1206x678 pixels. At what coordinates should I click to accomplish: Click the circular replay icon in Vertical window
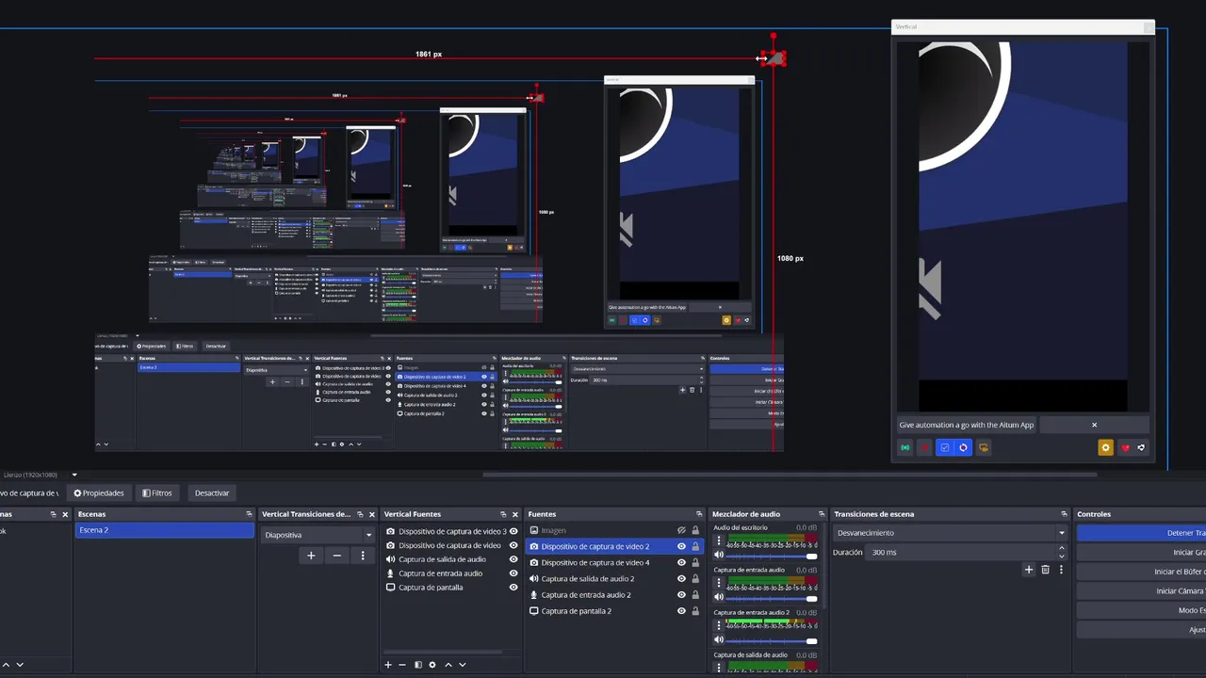(963, 447)
